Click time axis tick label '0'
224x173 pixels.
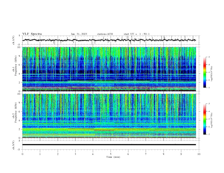pyautogui.click(x=22, y=154)
